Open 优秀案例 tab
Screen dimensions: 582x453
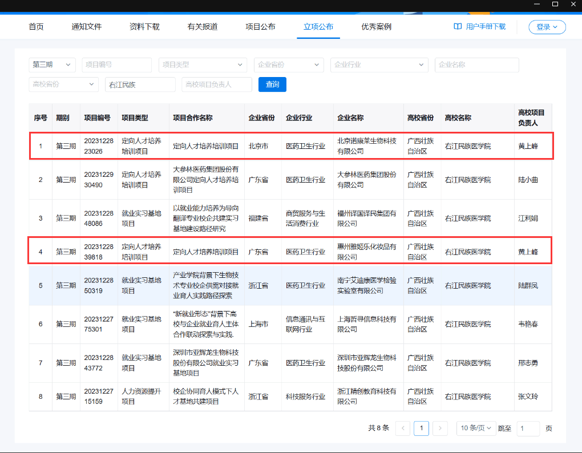(377, 27)
